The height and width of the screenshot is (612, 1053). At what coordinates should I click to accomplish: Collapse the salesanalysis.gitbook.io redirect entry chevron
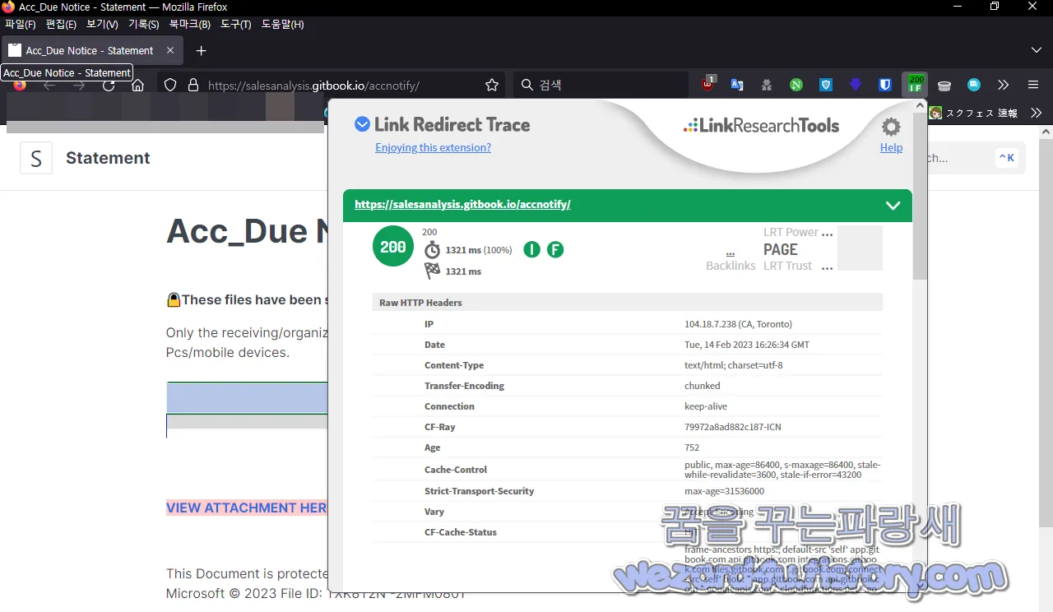tap(893, 205)
